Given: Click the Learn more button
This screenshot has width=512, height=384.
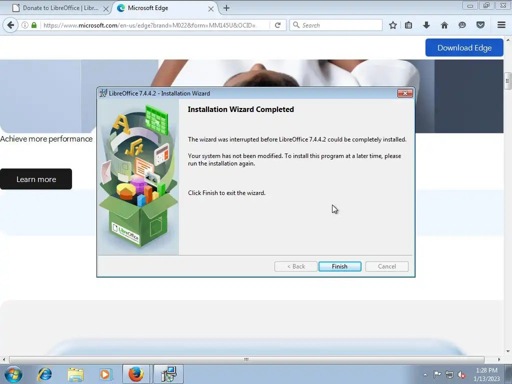Looking at the screenshot, I should tap(36, 179).
